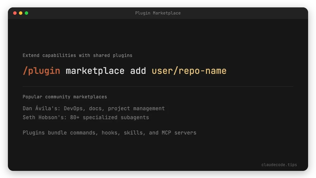
Task: Expand the Popular community marketplaces section
Action: point(65,97)
